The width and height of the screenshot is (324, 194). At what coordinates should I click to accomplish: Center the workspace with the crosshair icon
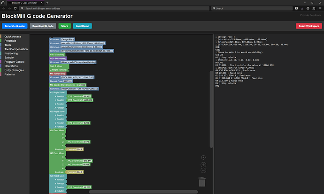pyautogui.click(x=203, y=157)
